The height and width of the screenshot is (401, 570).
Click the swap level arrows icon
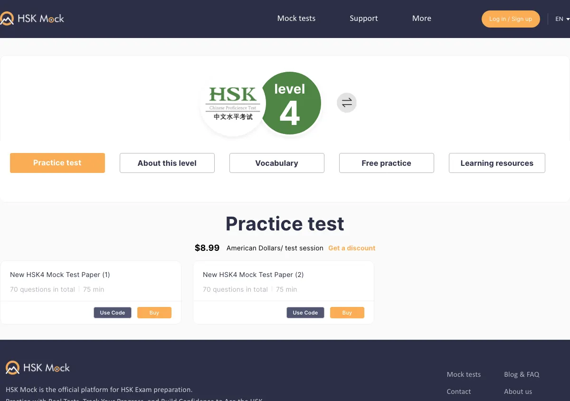(x=347, y=103)
